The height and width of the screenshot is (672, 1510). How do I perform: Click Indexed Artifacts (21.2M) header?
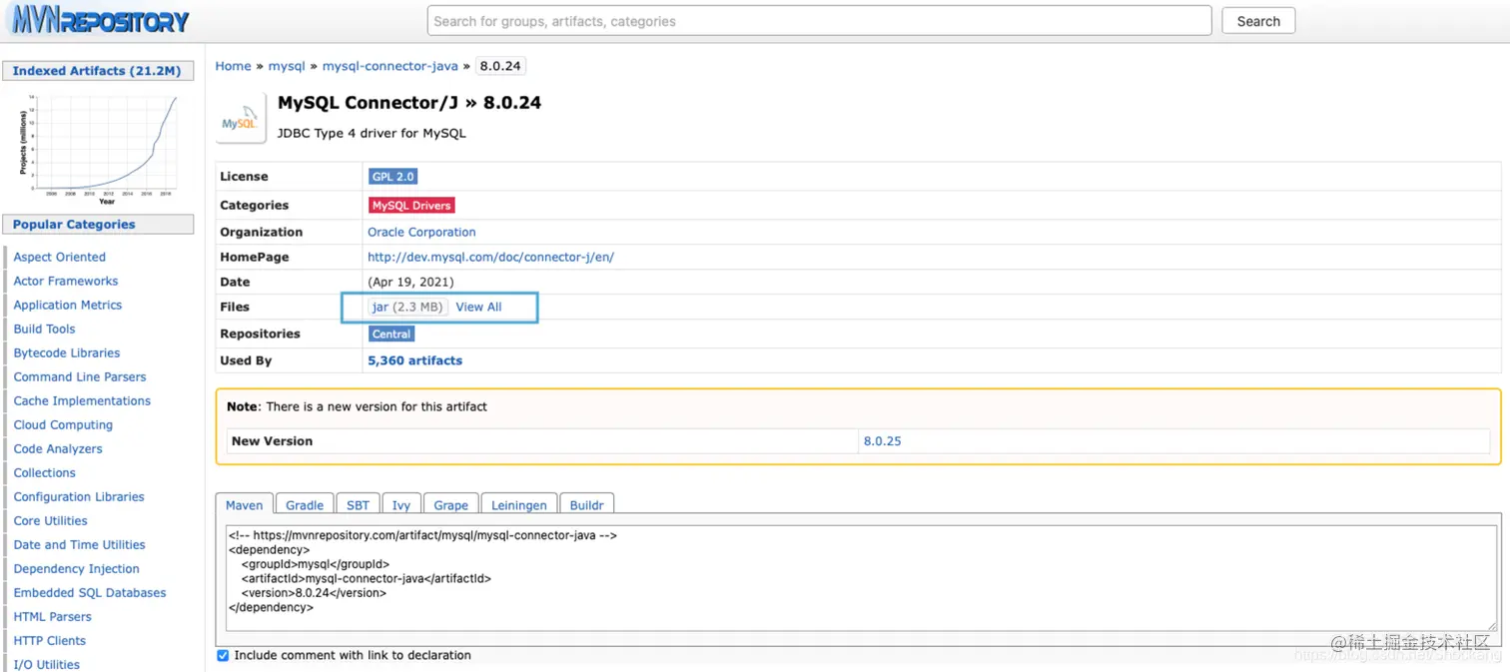click(97, 71)
